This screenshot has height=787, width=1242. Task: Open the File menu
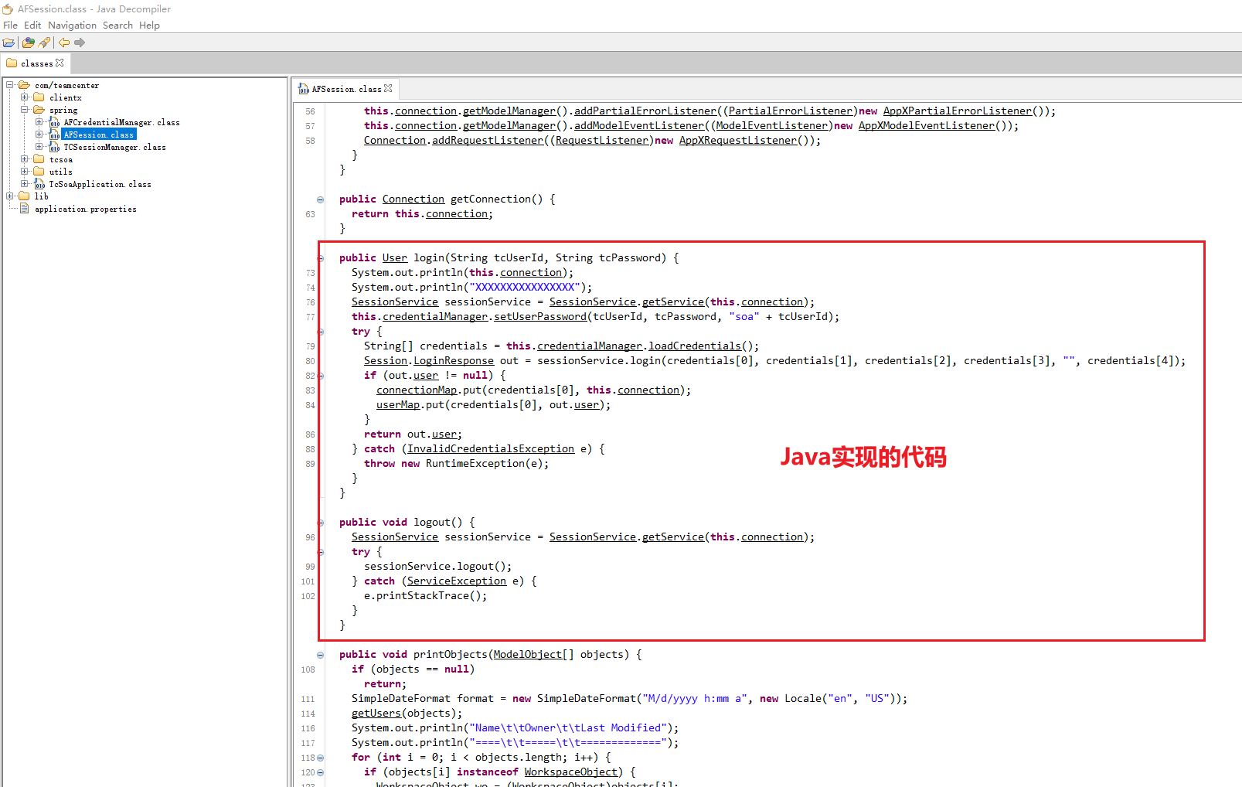click(10, 26)
